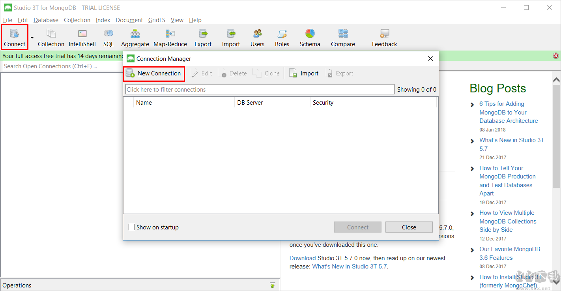561x291 pixels.
Task: Close Connection Manager with the X
Action: [x=430, y=58]
